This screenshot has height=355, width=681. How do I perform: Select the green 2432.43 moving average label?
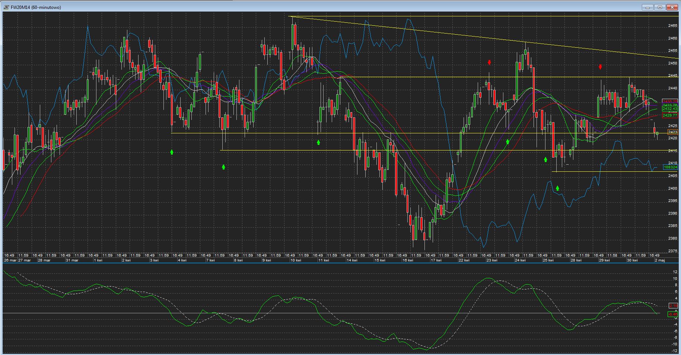point(670,109)
